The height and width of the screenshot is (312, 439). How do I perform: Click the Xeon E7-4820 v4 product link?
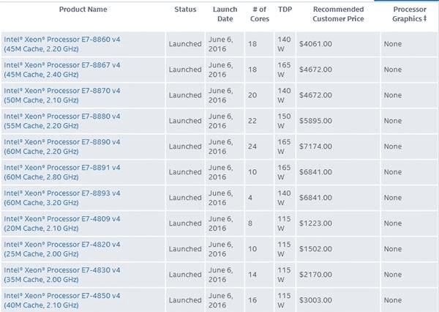61,244
